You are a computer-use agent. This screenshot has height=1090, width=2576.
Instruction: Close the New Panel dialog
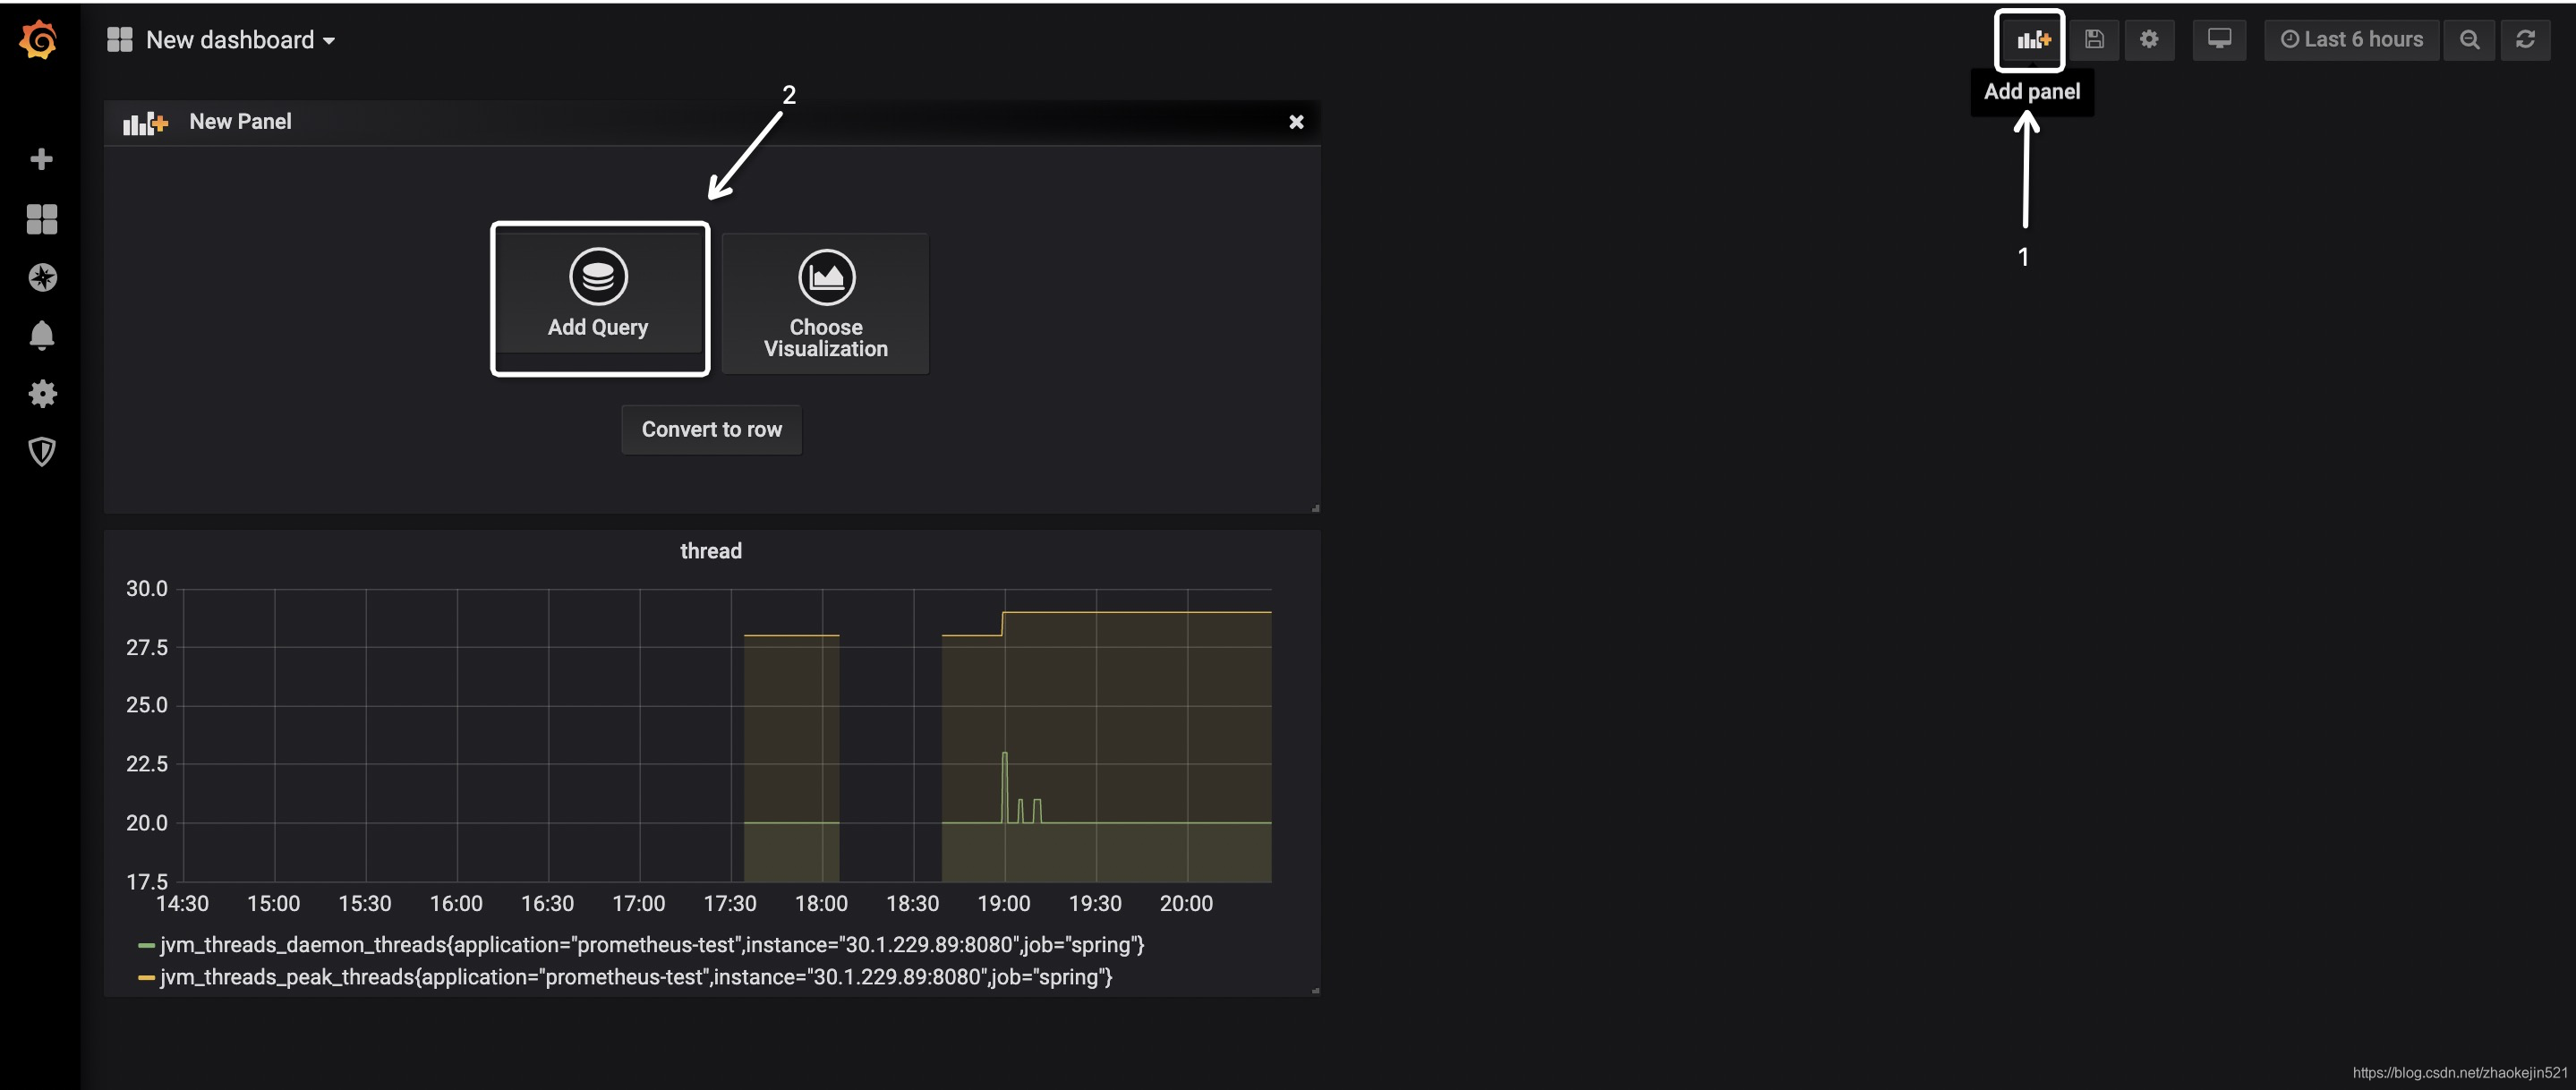click(1294, 120)
